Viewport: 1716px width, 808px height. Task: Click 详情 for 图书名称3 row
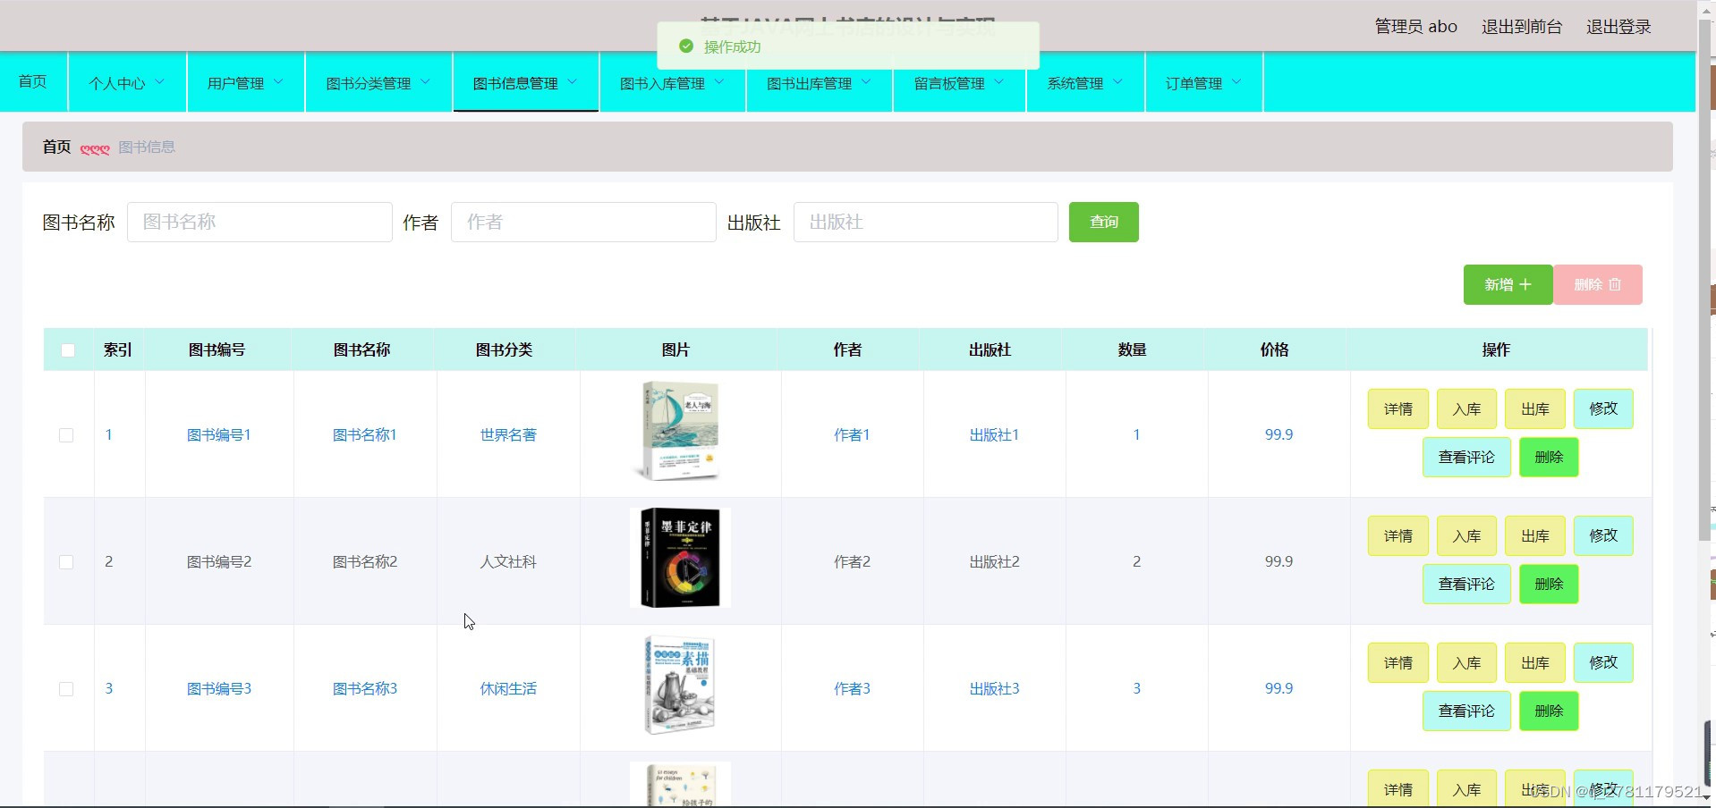pyautogui.click(x=1398, y=662)
